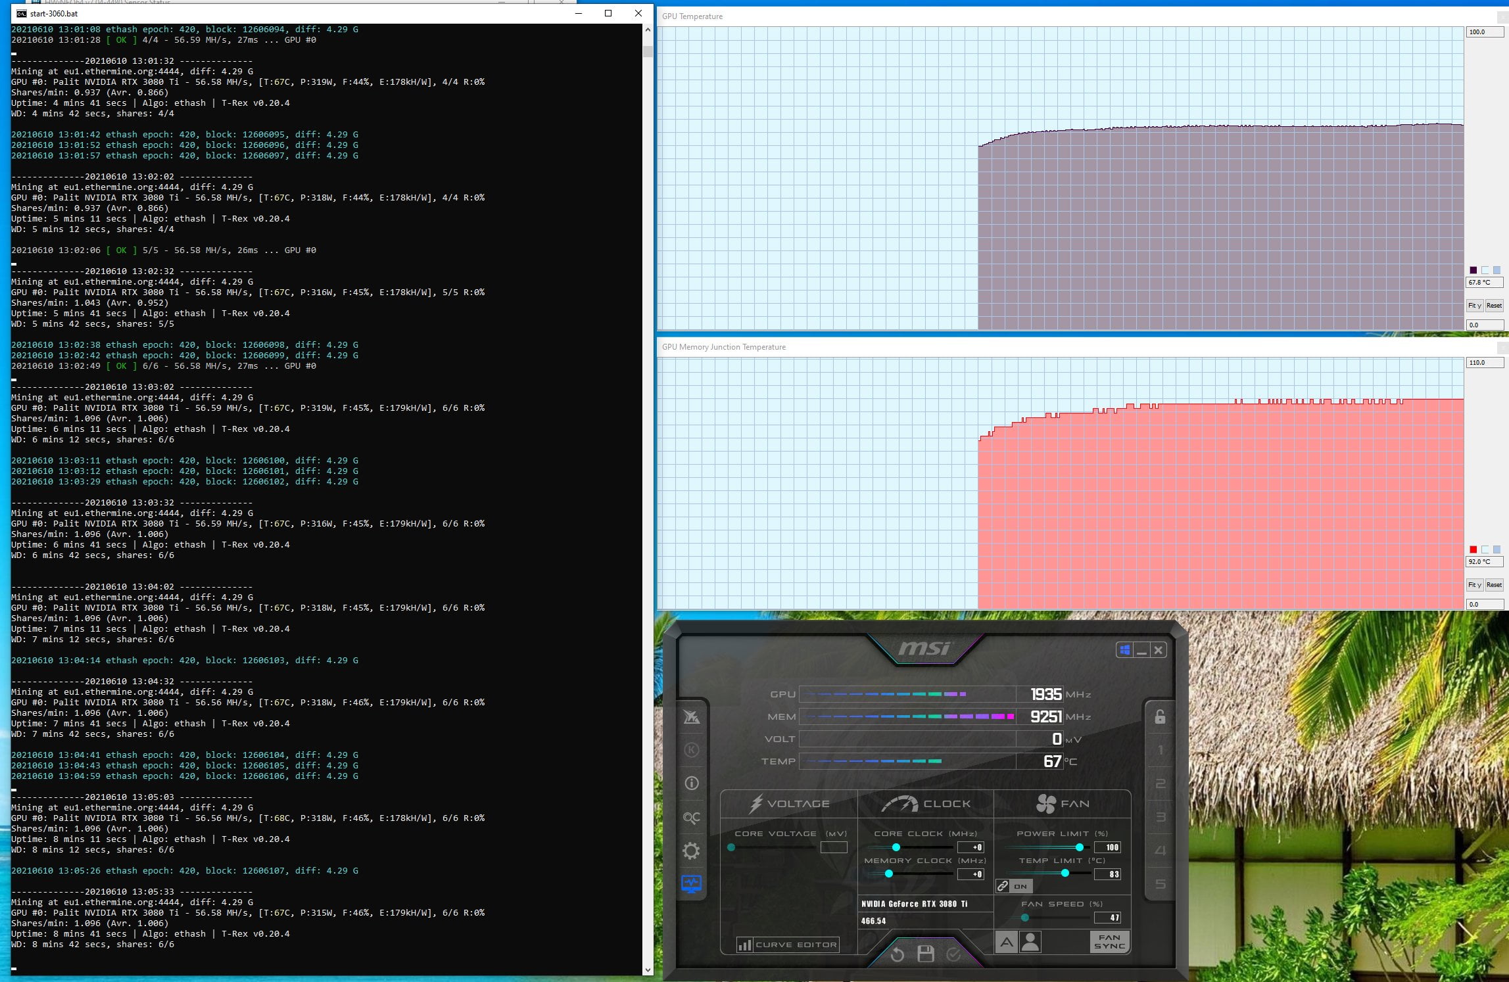This screenshot has height=982, width=1509.
Task: Click the Memory Clock +0 value field
Action: click(x=970, y=874)
